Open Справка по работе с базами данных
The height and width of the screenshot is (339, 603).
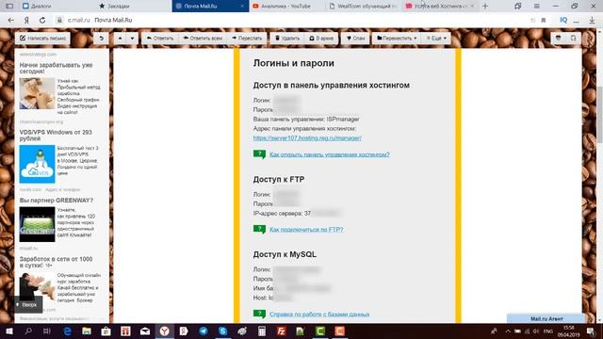click(x=319, y=314)
